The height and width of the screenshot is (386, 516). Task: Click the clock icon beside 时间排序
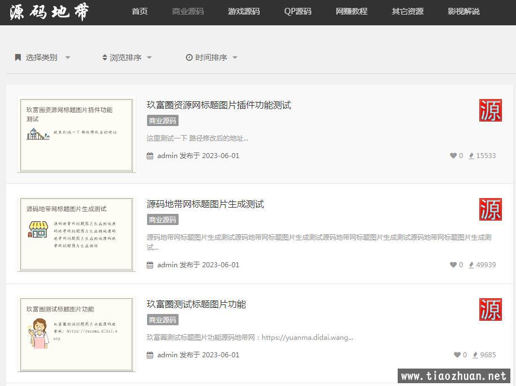(x=189, y=57)
